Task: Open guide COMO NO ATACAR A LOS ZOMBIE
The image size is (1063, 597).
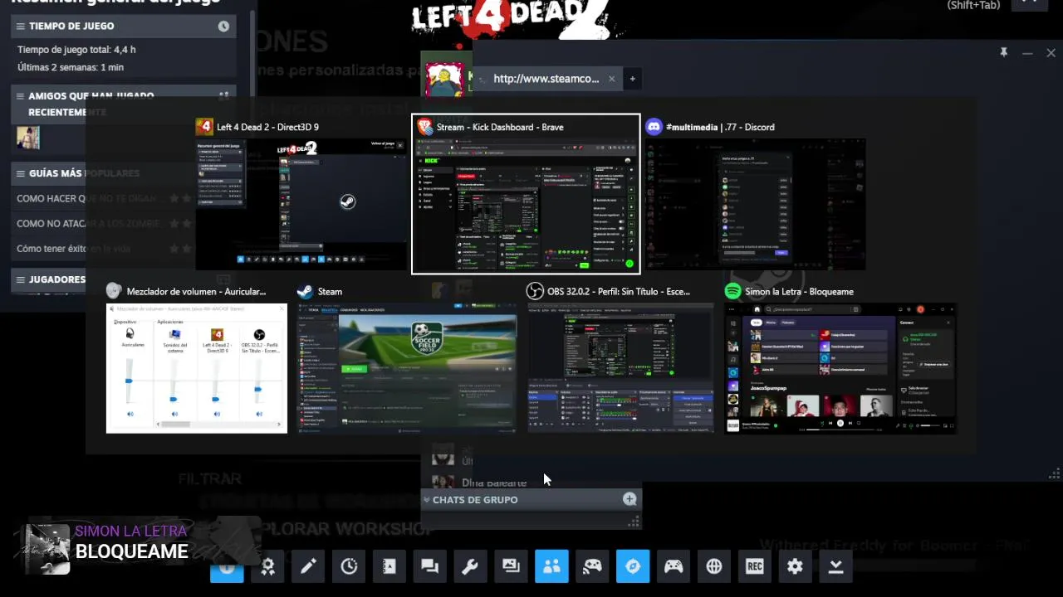Action: coord(88,224)
